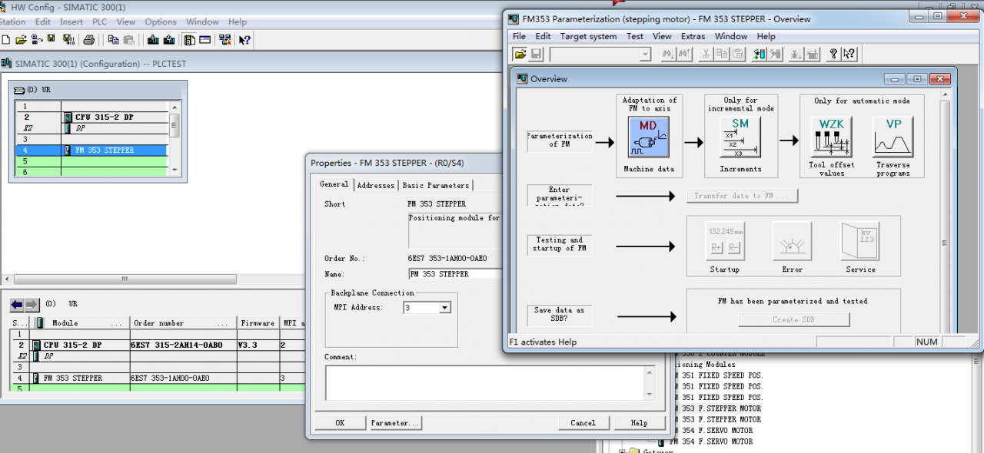
Task: Open the Test menu in FM353
Action: 635,36
